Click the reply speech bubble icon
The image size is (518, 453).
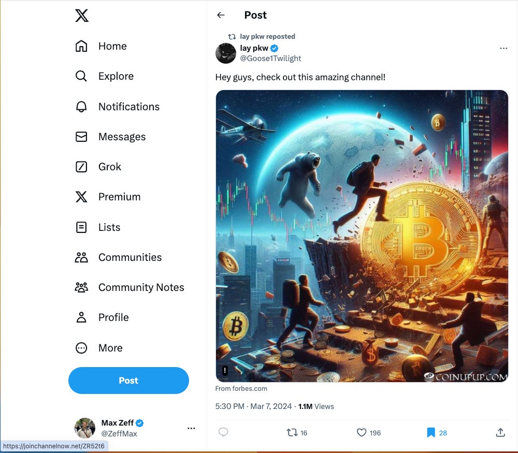point(223,432)
